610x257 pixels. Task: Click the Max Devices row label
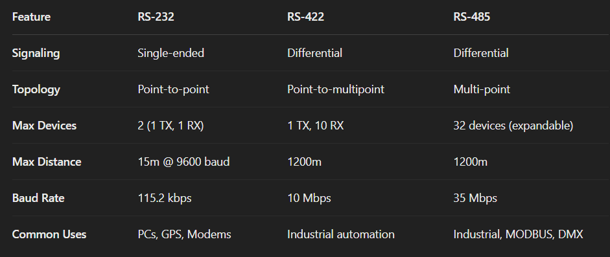[x=44, y=126]
